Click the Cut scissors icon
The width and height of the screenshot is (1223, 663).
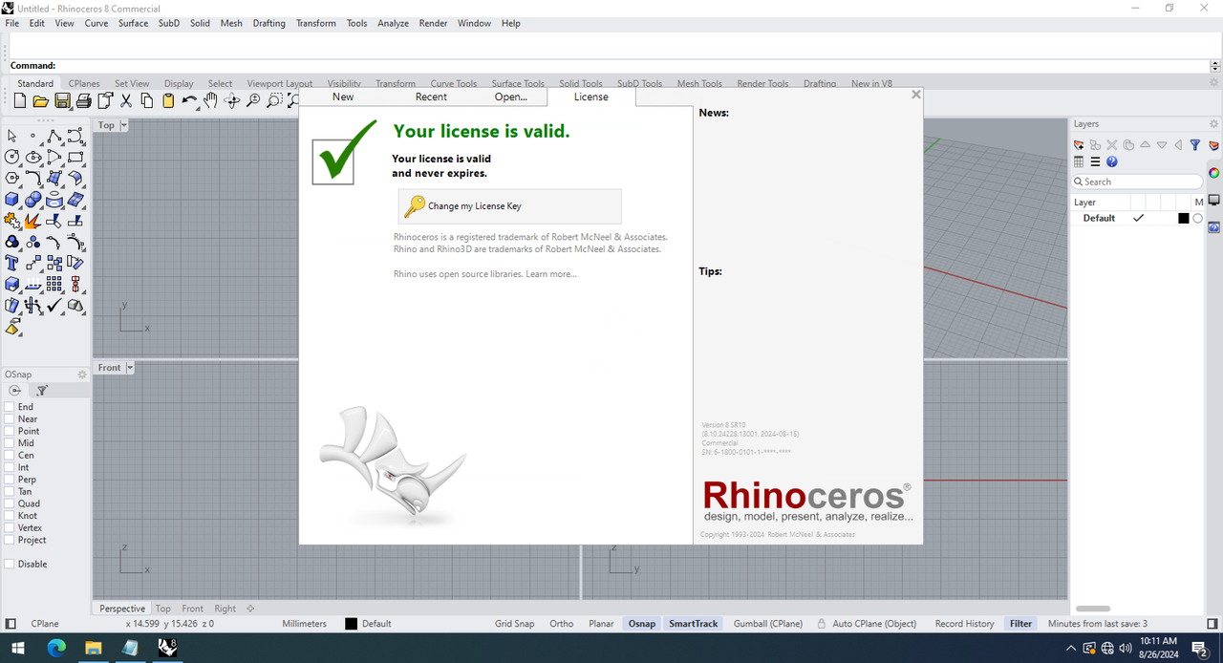[x=125, y=100]
